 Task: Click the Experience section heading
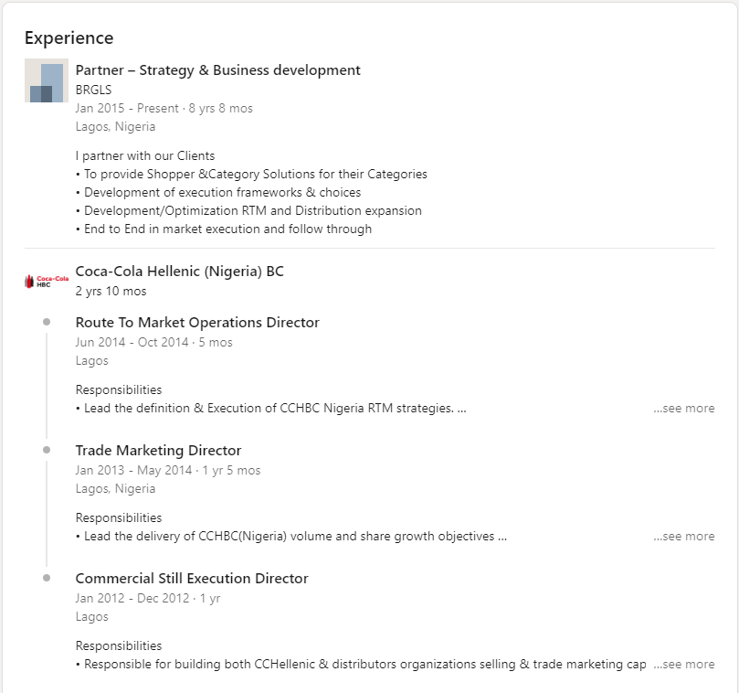(x=69, y=38)
